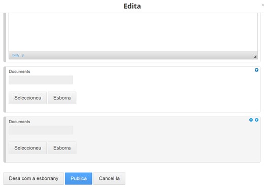Click the first Documents block left handle bar
The width and height of the screenshot is (264, 191).
pyautogui.click(x=5, y=89)
